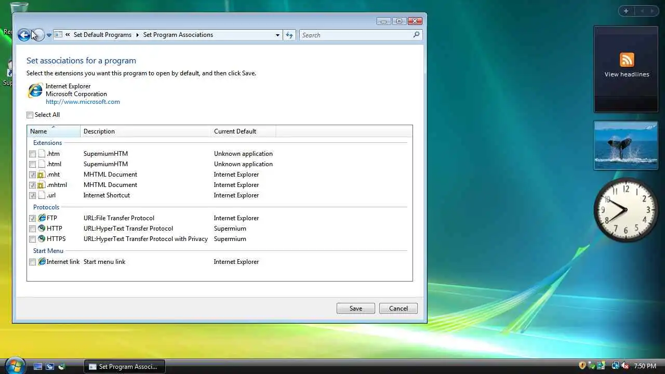
Task: Collapse the Start Menu group heading
Action: (x=48, y=251)
